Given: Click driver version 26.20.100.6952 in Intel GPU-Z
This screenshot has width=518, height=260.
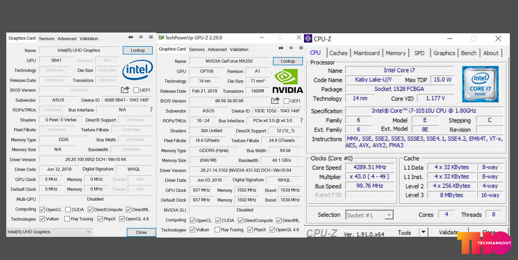Looking at the screenshot, I should (x=95, y=159).
